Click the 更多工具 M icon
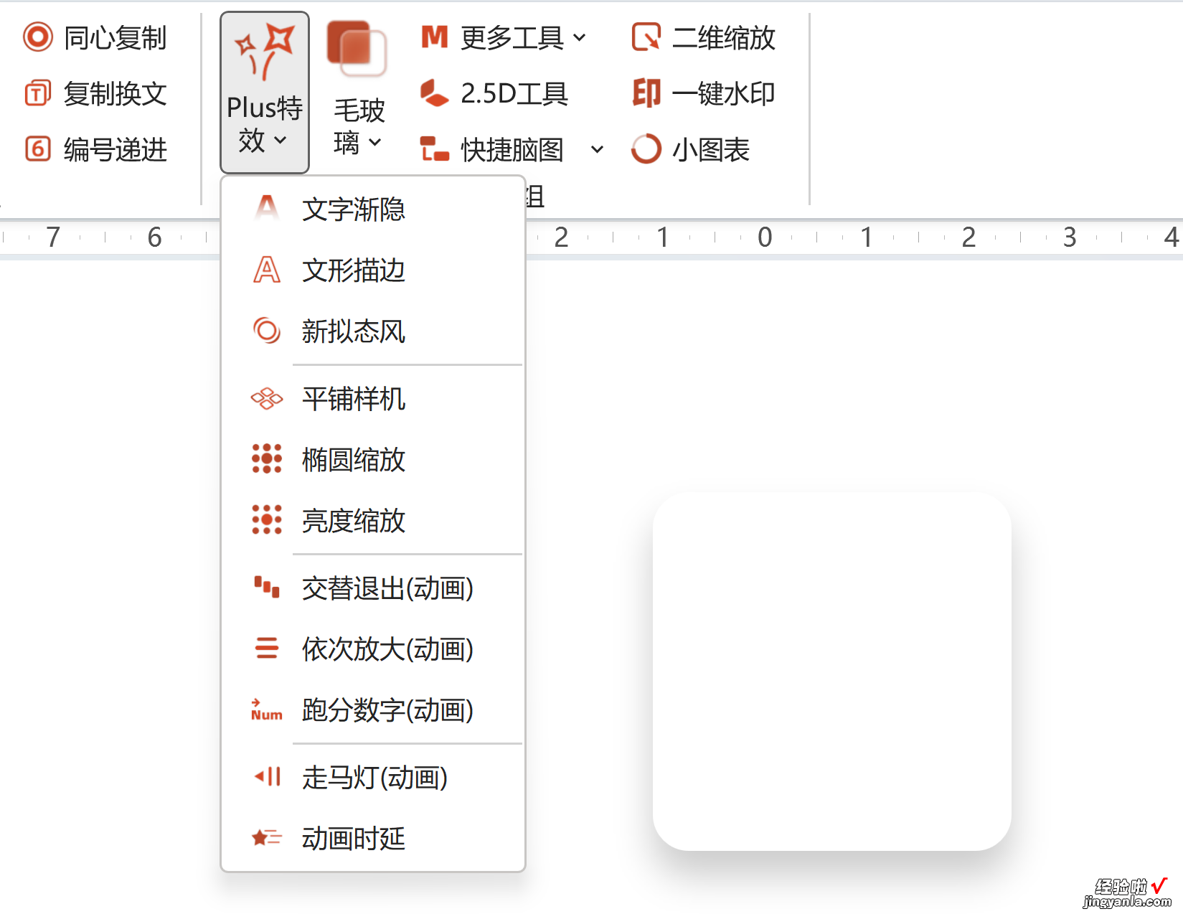 (434, 37)
